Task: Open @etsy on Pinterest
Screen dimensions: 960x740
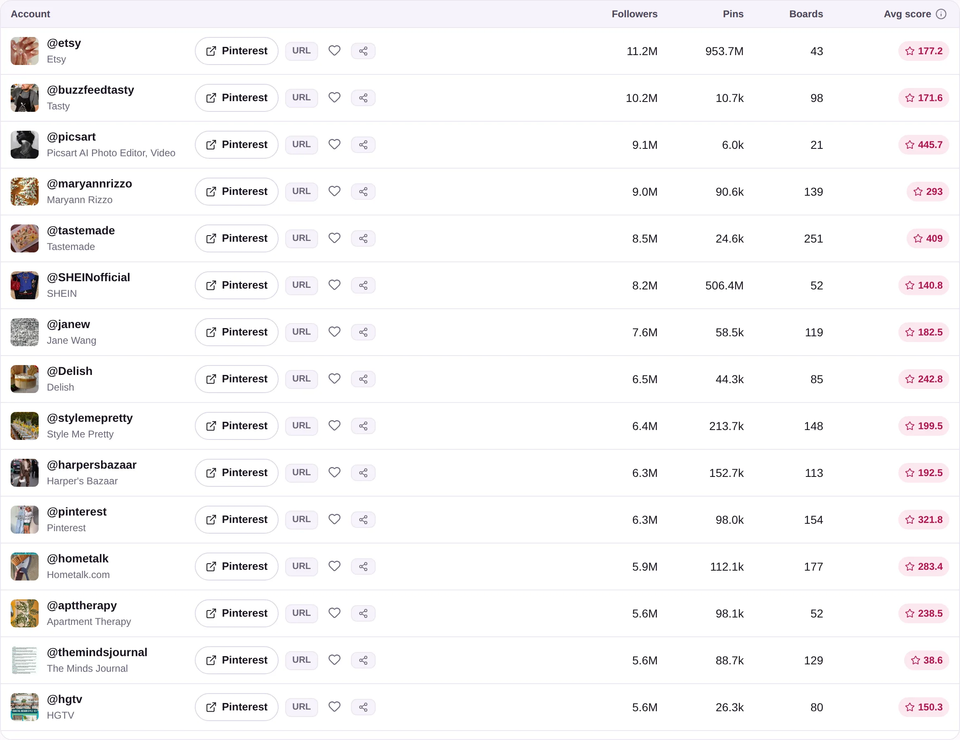Action: (x=236, y=51)
